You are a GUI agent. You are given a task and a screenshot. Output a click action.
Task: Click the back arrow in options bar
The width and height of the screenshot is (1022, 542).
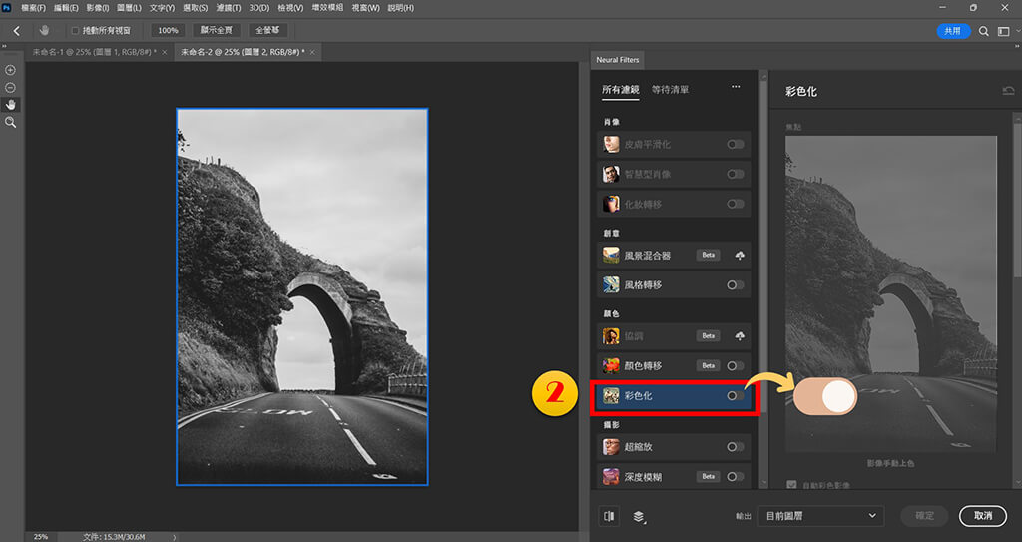point(17,31)
